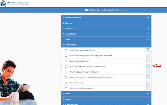Open Grammar: Polite Requests and Permission lesson
167x105 pixels.
click(x=106, y=56)
